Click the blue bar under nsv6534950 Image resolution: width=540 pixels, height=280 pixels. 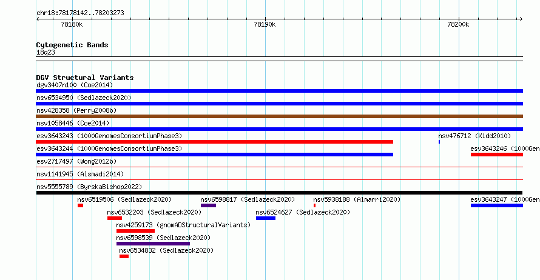[x=279, y=104]
